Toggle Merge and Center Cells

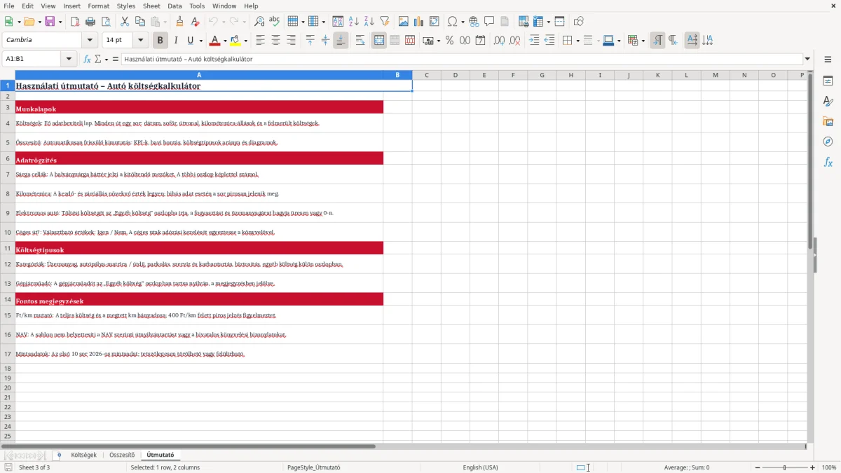[379, 41]
